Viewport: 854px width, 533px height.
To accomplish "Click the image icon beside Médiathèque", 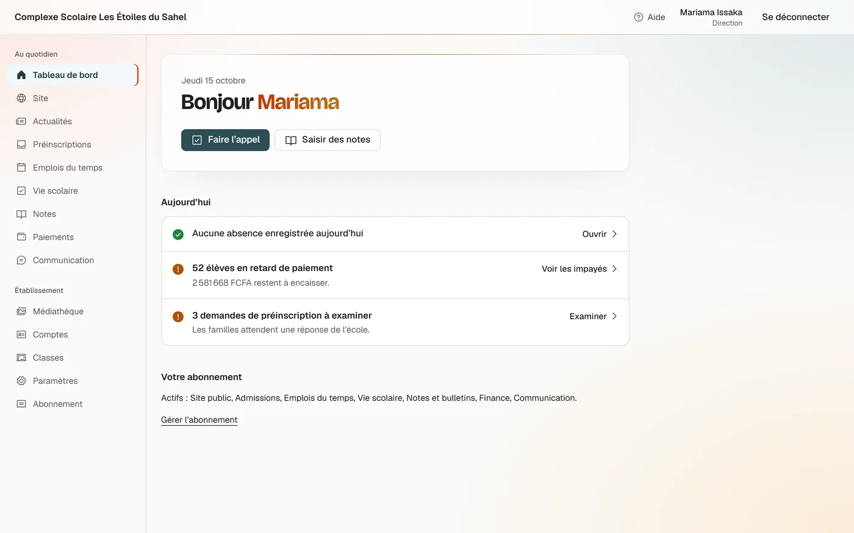I will click(21, 311).
